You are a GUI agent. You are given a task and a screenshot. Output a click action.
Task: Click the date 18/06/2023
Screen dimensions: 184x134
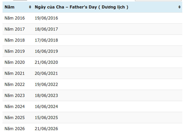[46, 95]
